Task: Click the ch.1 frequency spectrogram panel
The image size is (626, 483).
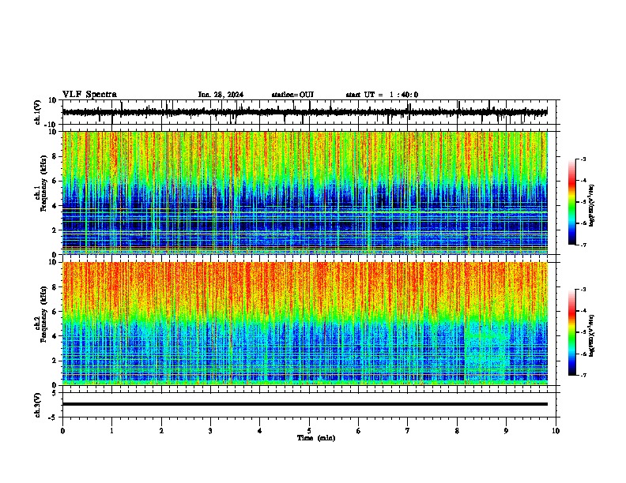Action: 305,193
